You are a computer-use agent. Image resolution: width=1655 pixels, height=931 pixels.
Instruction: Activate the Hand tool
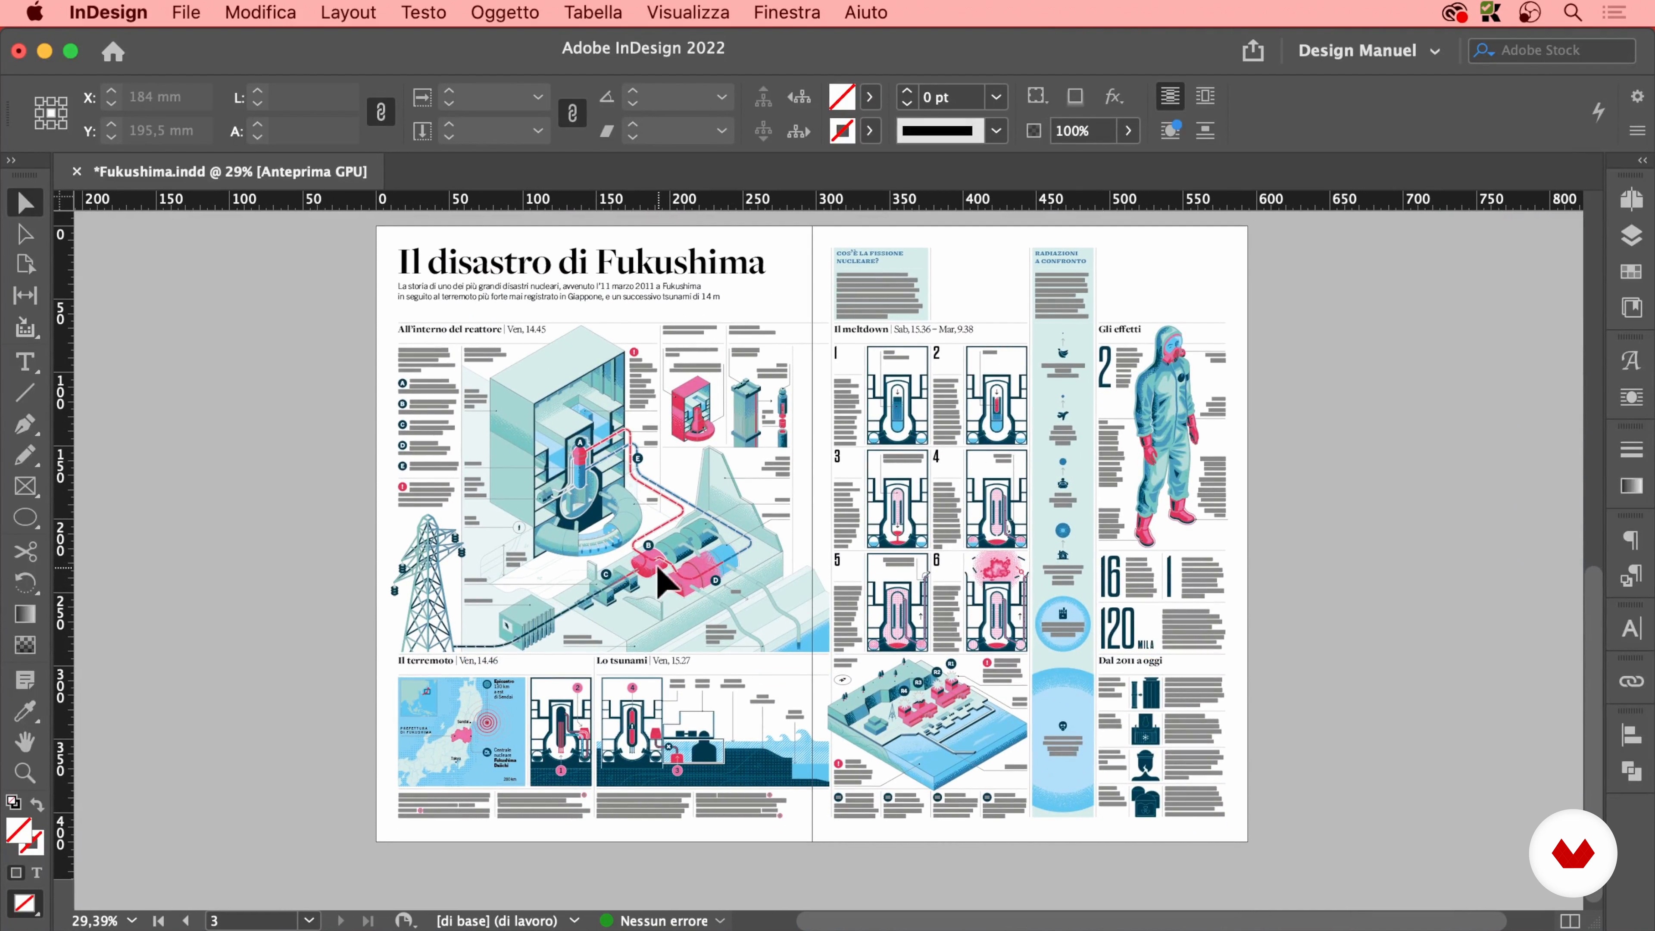[25, 742]
